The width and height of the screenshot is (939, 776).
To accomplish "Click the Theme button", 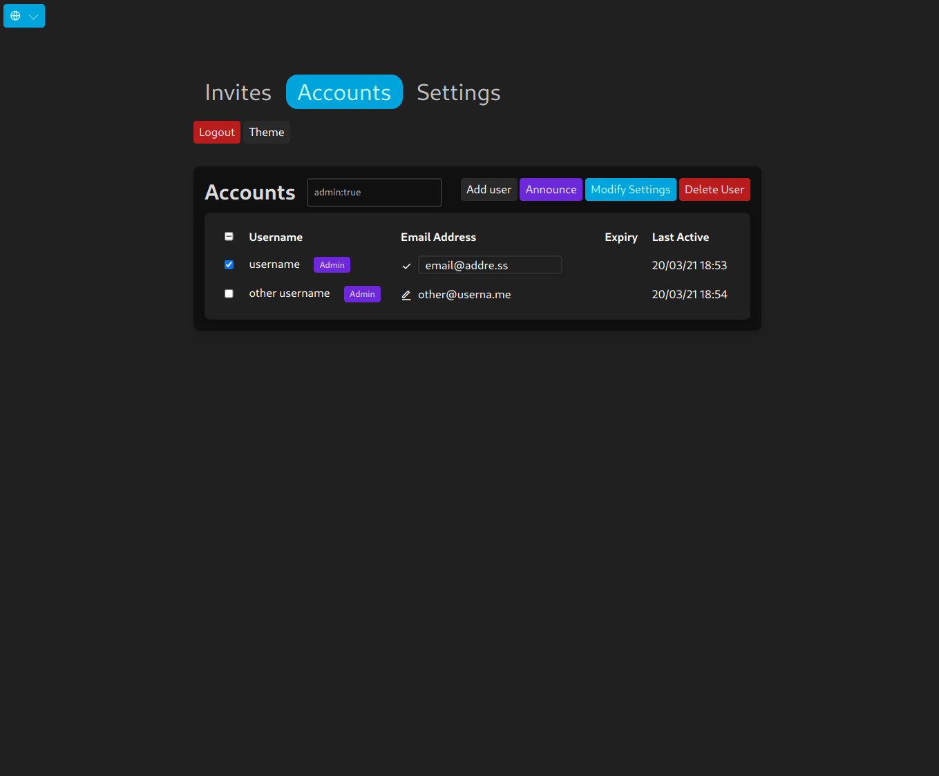I will (266, 132).
